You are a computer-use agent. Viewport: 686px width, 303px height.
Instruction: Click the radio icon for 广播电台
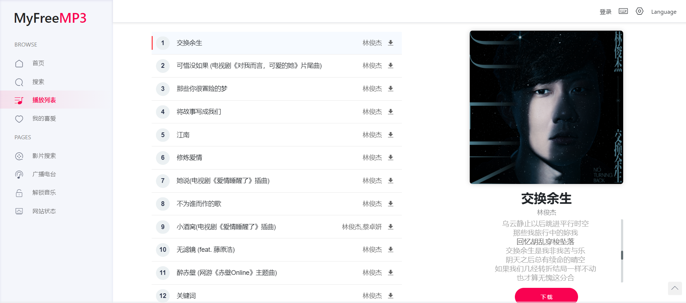click(x=19, y=175)
